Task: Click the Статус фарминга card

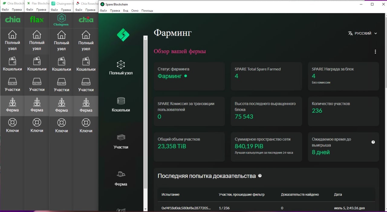Action: [x=189, y=76]
